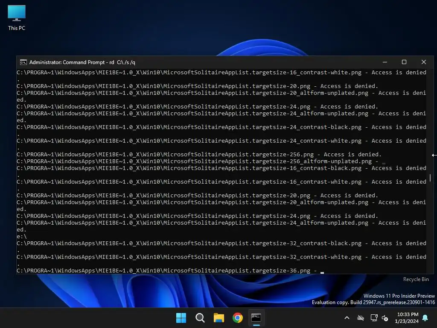
Task: Click the muted volume tray icon
Action: tap(385, 318)
